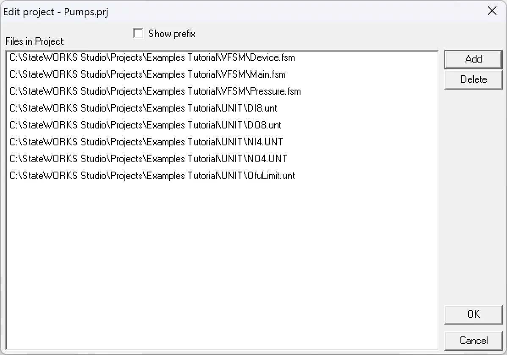The height and width of the screenshot is (355, 507).
Task: Select the Pressure.fsm project file
Action: click(154, 91)
